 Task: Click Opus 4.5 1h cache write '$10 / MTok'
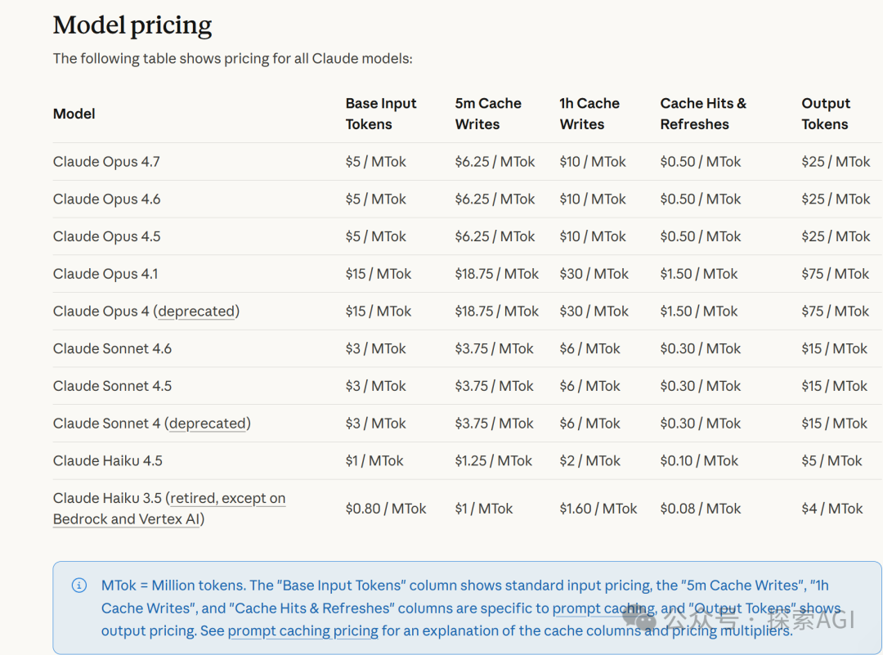(593, 236)
